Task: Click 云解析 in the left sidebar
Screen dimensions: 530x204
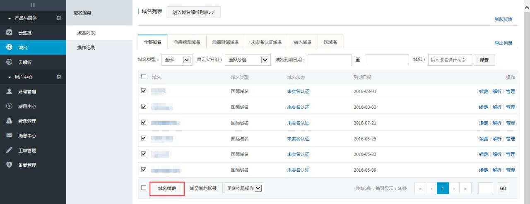Action: click(25, 62)
